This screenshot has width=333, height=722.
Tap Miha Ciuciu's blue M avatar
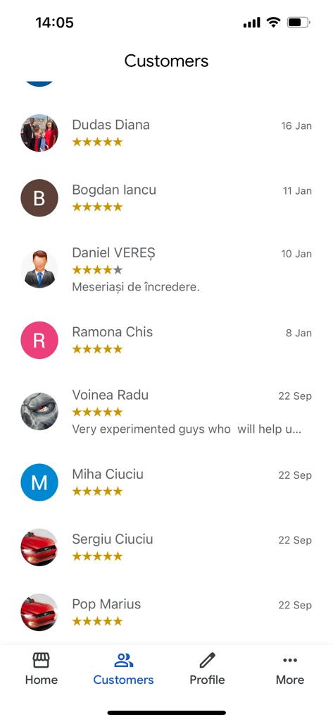click(39, 482)
